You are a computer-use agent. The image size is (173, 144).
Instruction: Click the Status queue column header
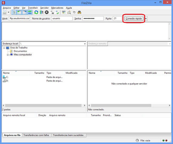(128, 115)
